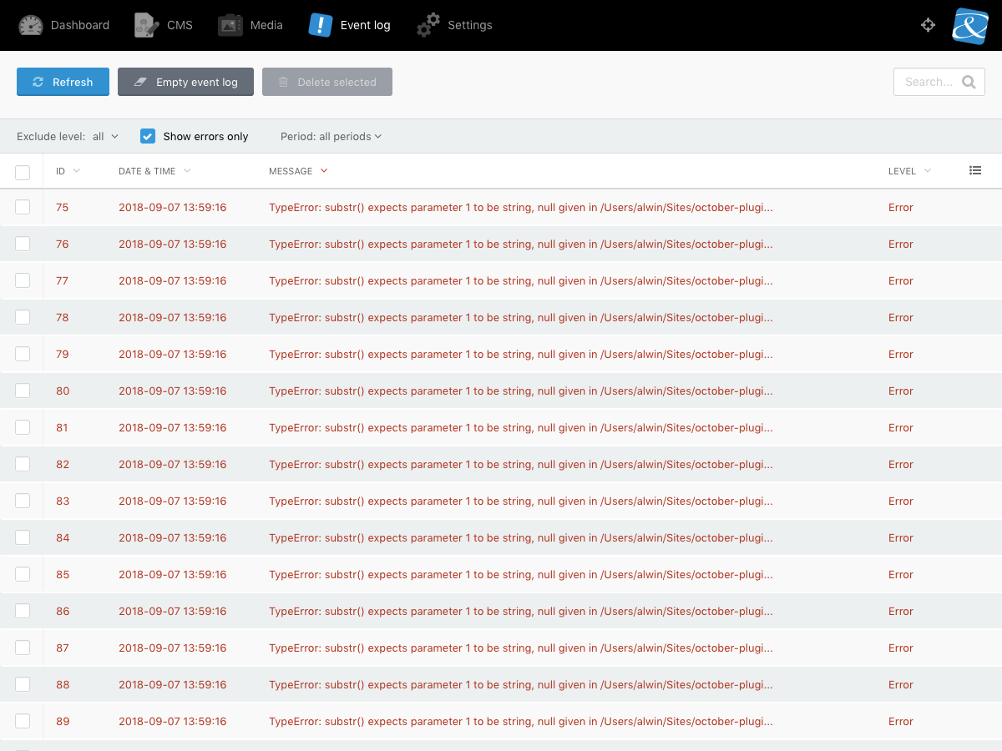Toggle select-all checkbox in header
1002x751 pixels.
pos(23,173)
